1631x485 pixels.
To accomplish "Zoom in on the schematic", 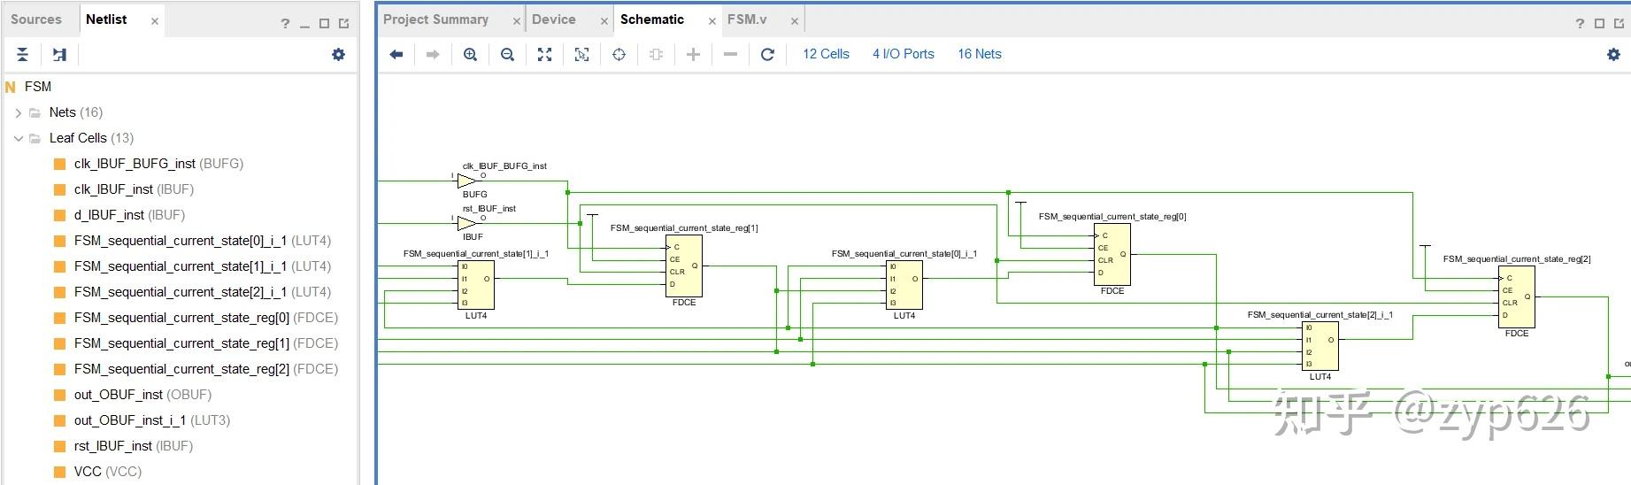I will (x=470, y=55).
